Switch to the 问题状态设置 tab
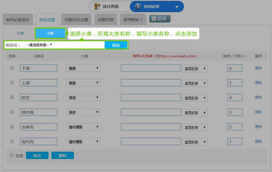Viewport: 272px width, 172px height. tap(76, 20)
